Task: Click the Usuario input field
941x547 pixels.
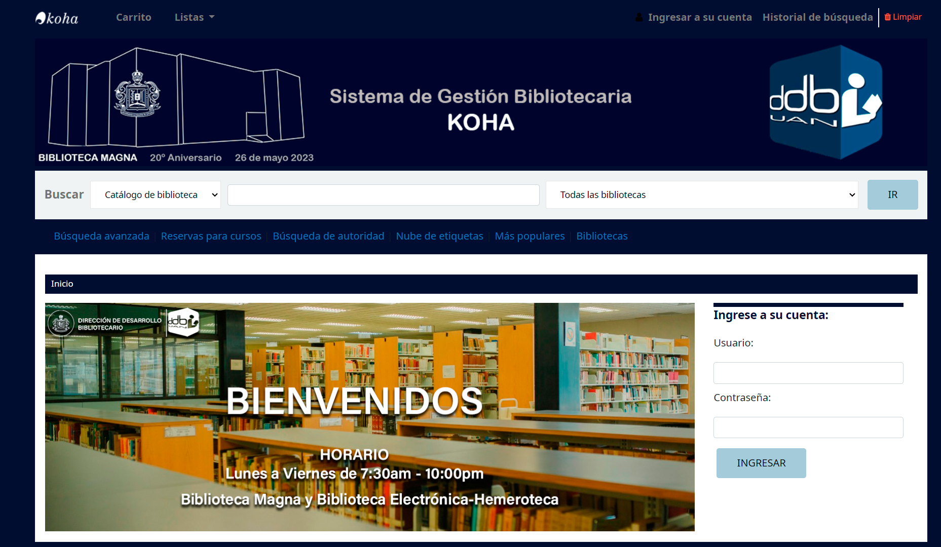Action: pos(808,373)
